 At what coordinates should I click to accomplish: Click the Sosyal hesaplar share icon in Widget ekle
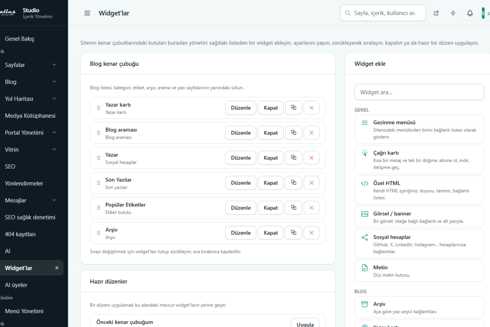pyautogui.click(x=365, y=237)
